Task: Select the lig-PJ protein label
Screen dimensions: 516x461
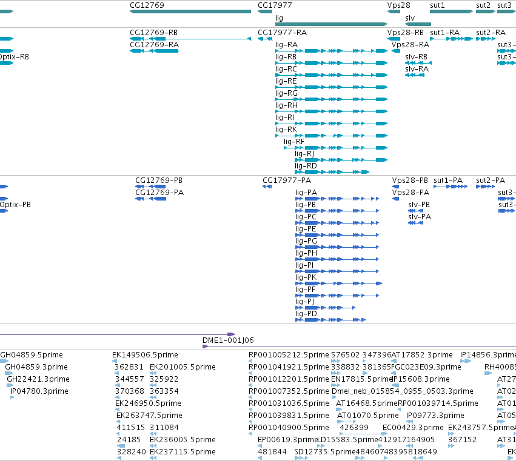Action: (304, 302)
